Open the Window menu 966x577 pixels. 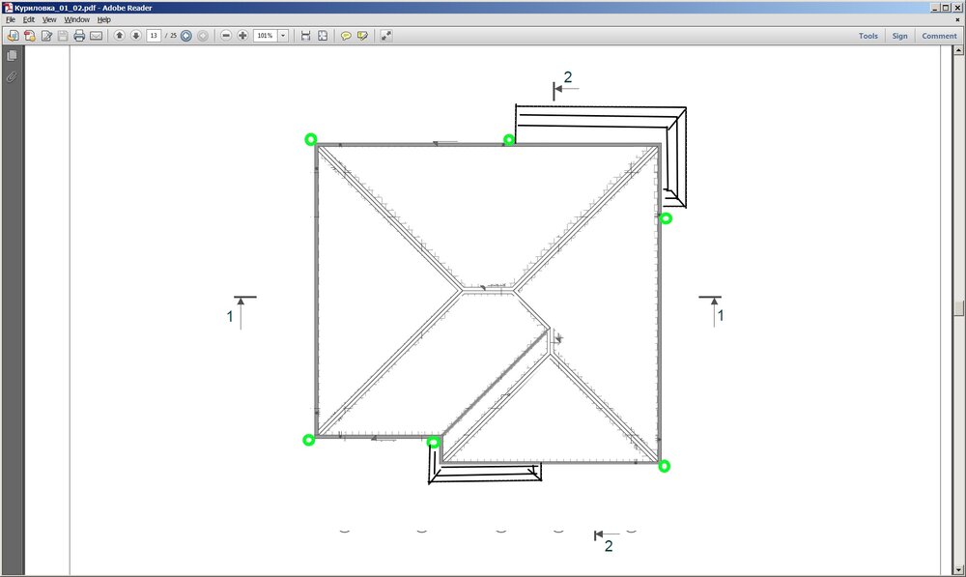tap(77, 19)
